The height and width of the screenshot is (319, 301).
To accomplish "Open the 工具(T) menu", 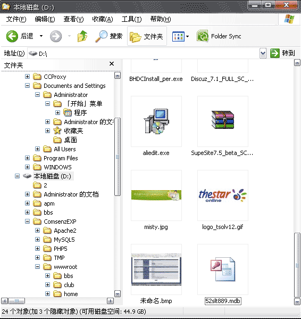I will point(131,19).
